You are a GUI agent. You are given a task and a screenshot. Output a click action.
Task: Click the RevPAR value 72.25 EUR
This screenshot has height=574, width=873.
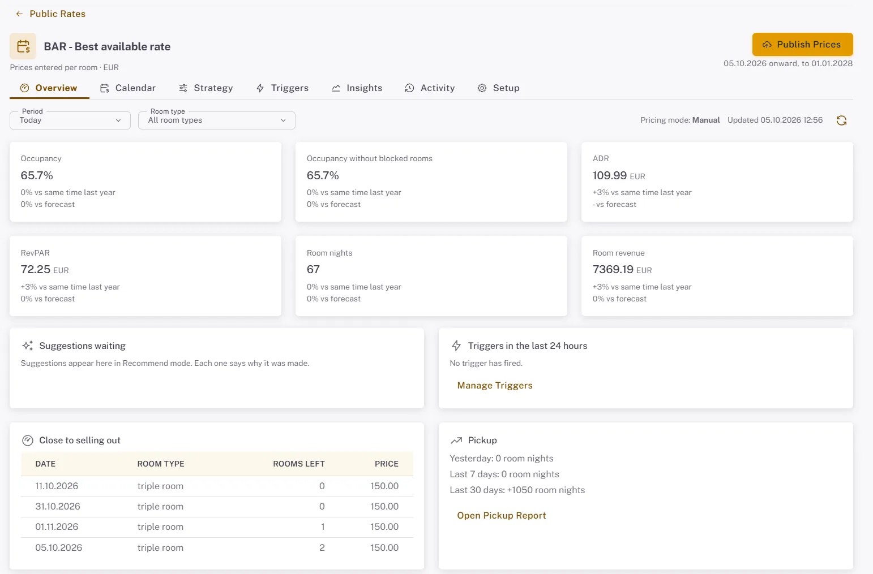tap(45, 270)
